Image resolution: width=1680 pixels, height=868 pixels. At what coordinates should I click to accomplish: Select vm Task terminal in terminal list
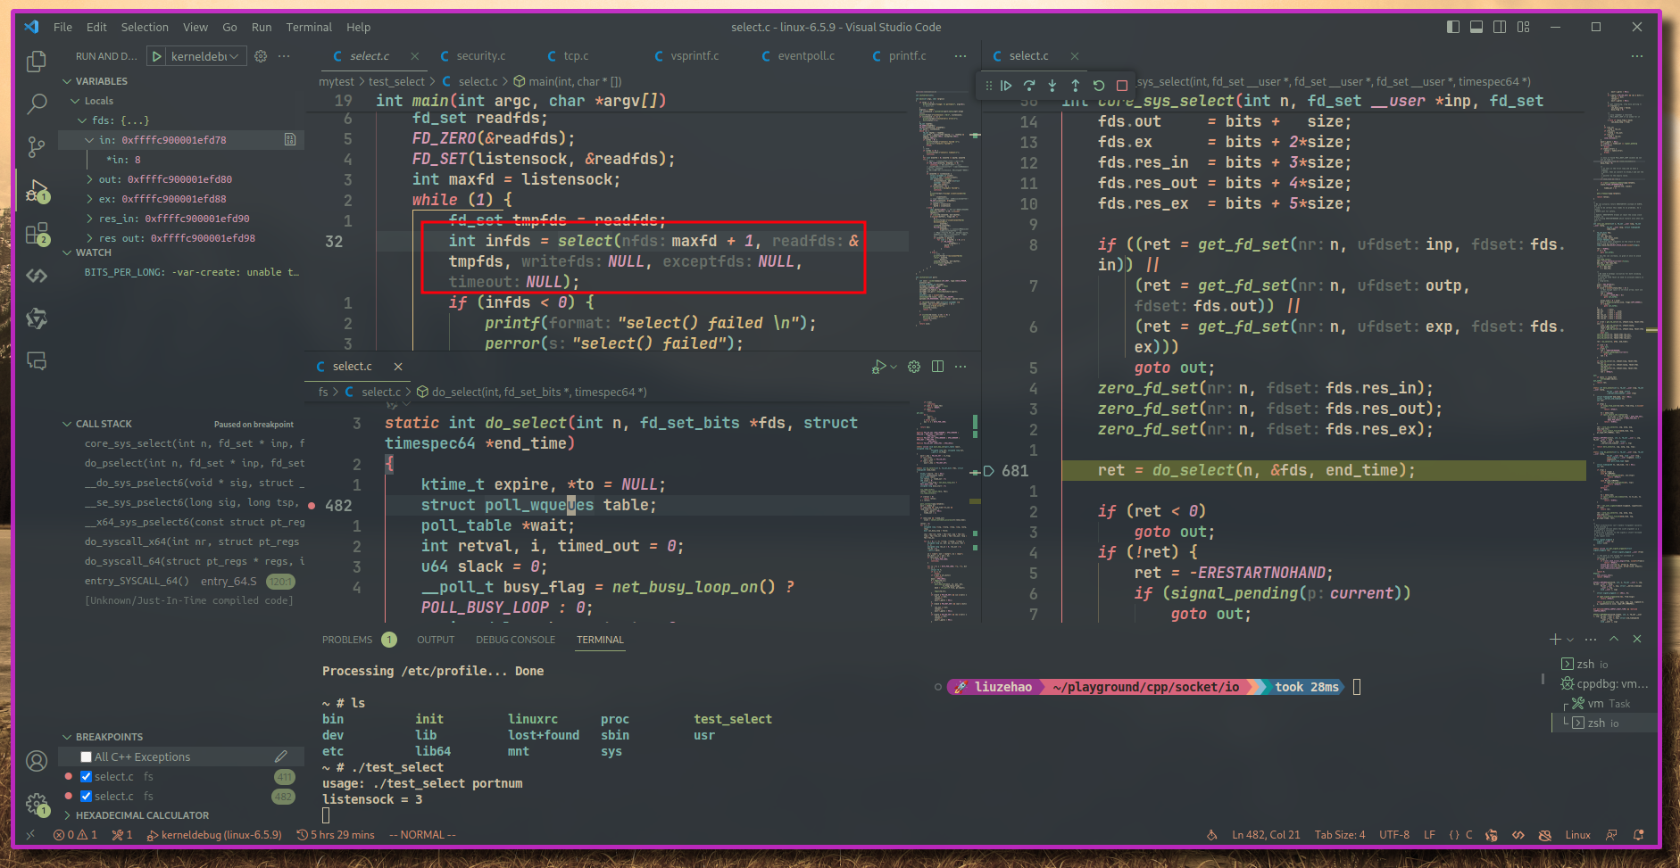pos(1604,704)
